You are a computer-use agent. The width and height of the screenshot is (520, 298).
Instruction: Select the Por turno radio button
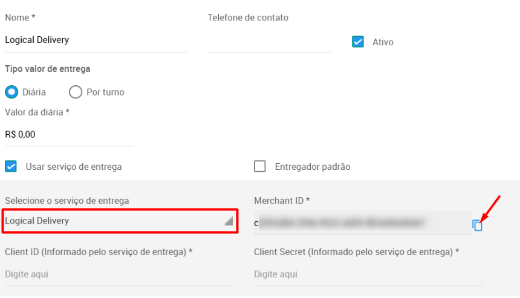pos(76,92)
